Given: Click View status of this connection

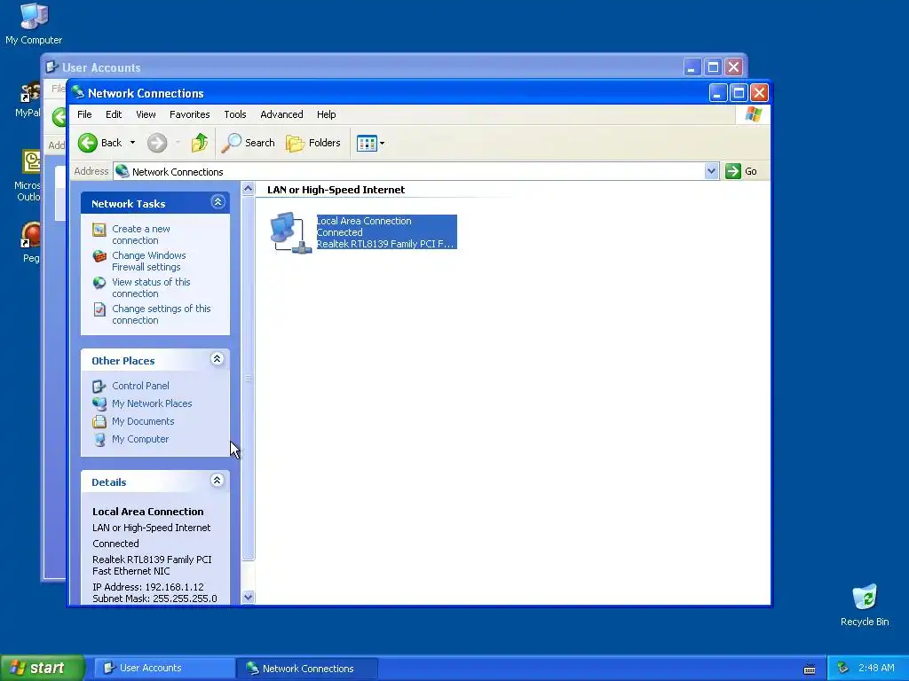Looking at the screenshot, I should [151, 288].
